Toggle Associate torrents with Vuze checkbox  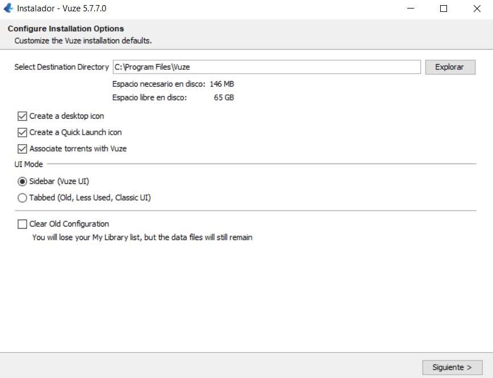tap(22, 149)
